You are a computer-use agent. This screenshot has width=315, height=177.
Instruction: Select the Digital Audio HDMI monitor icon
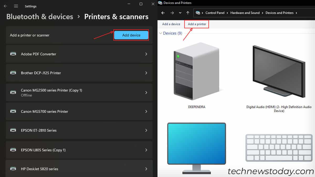pos(279,71)
